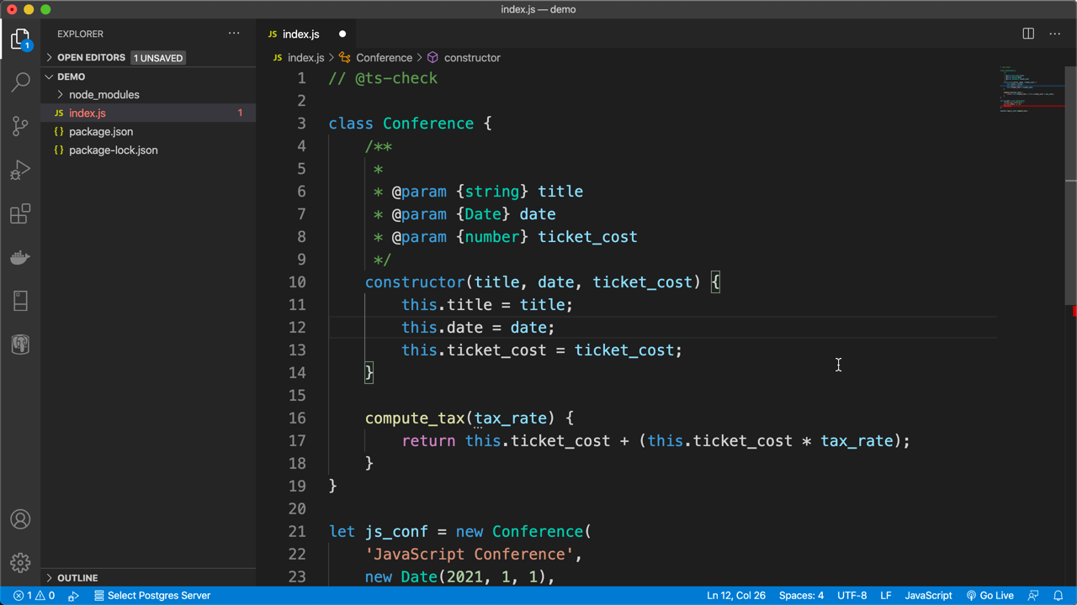Split the editor to the right
The image size is (1077, 605).
(1028, 34)
